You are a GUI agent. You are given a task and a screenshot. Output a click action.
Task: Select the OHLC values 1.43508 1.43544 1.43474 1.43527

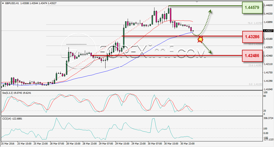[38, 3]
